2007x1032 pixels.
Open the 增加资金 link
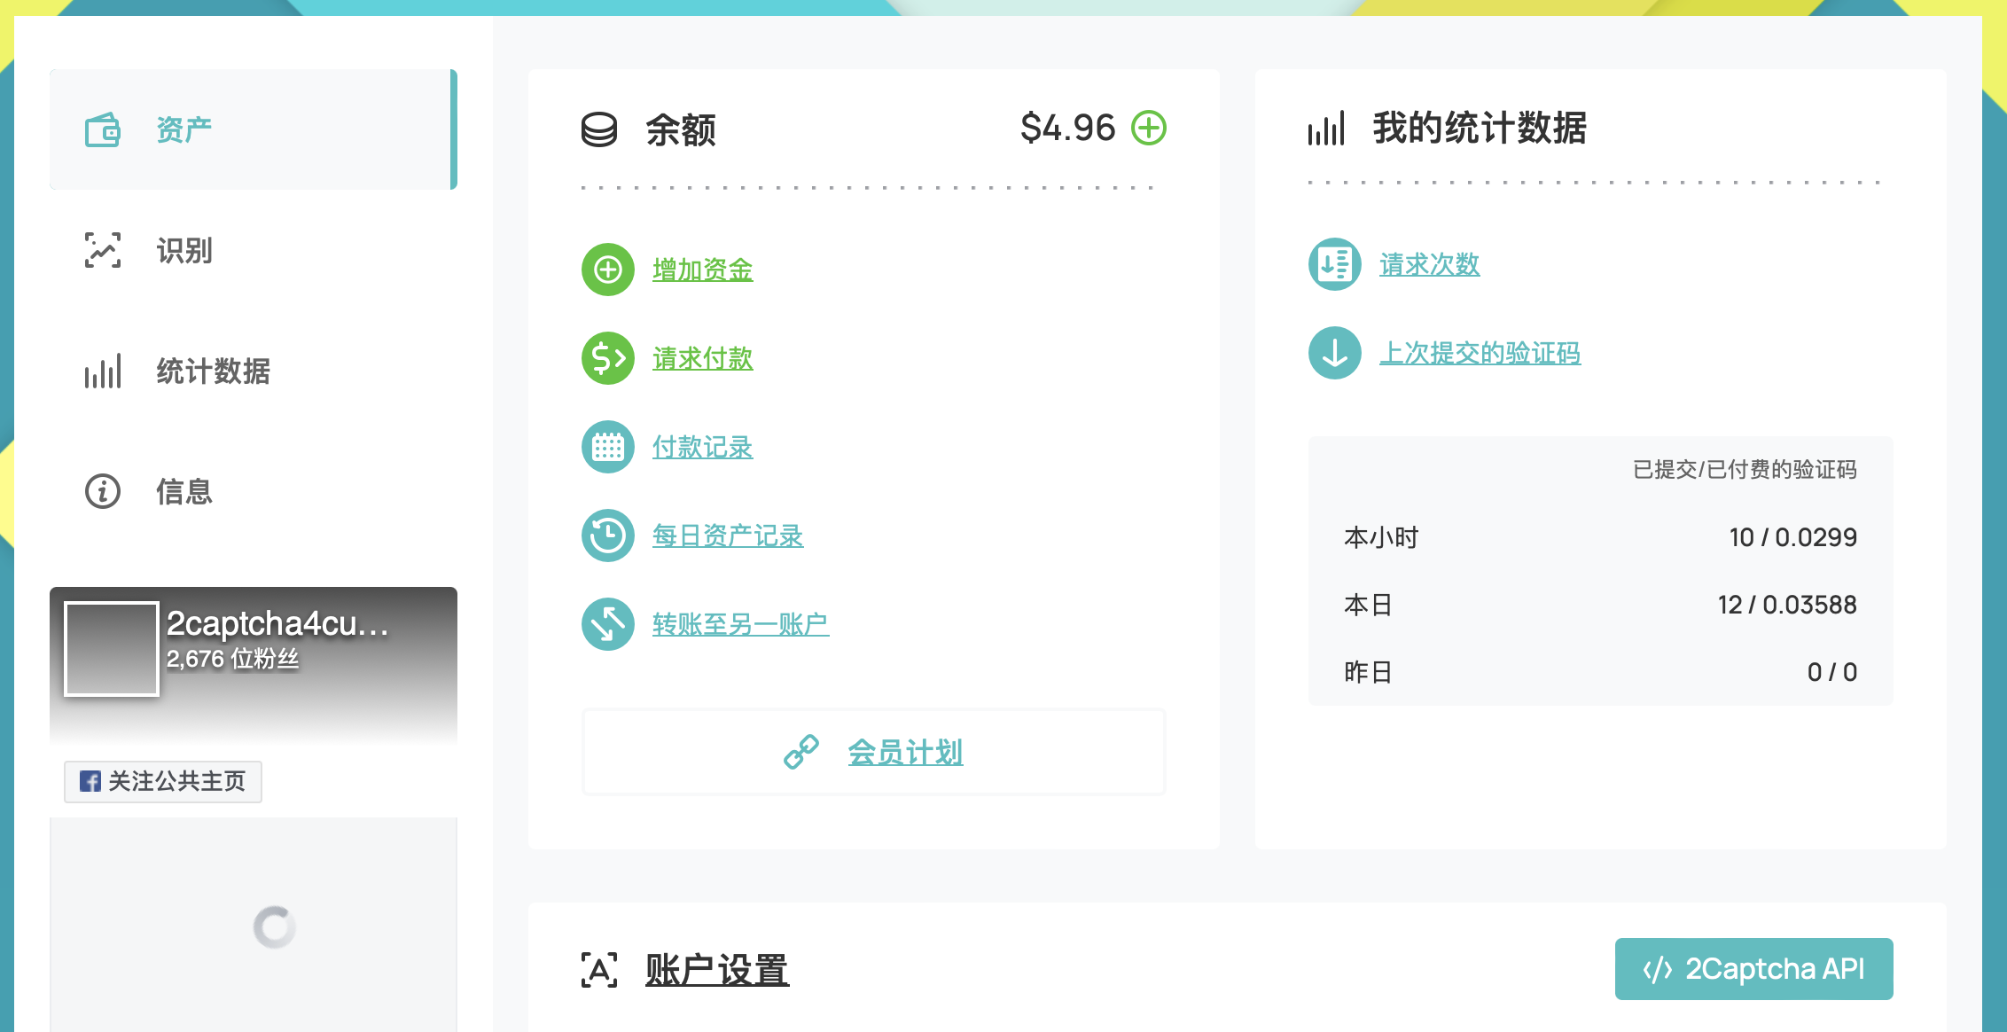click(701, 270)
